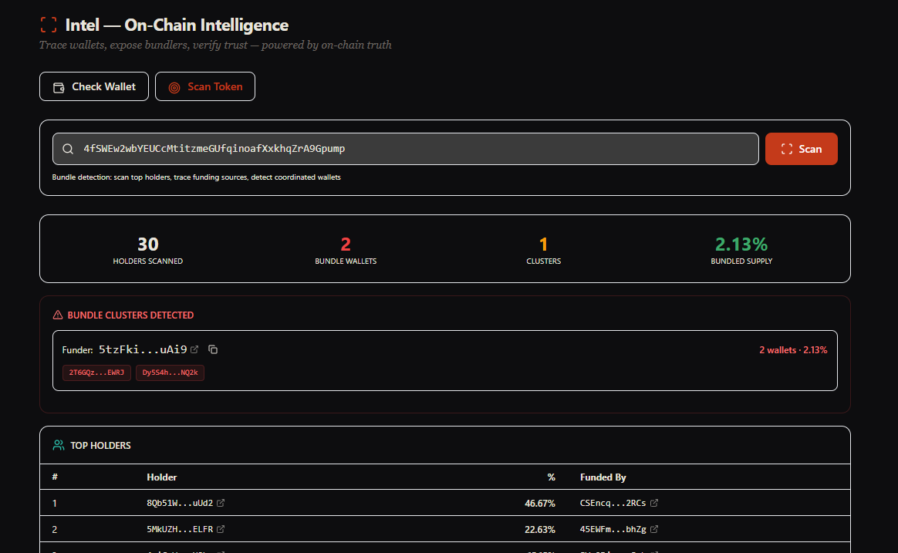Viewport: 898px width, 553px height.
Task: Click the Holder column header
Action: [161, 477]
